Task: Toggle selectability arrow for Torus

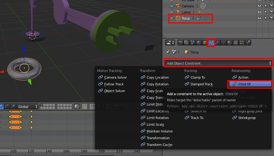Action: [266, 18]
